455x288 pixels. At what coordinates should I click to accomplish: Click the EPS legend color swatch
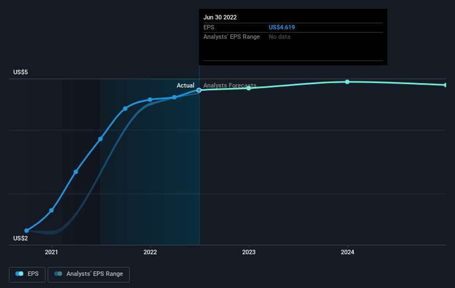19,274
